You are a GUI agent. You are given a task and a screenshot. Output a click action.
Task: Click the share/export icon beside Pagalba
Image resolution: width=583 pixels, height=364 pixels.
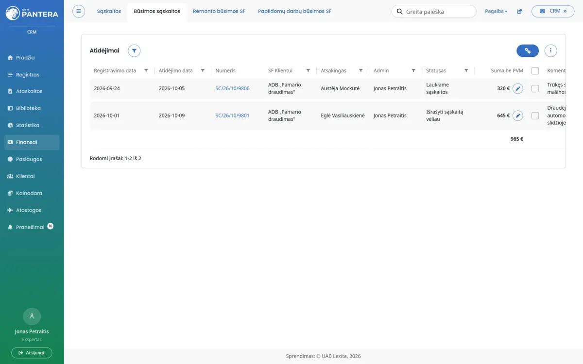[x=519, y=11]
